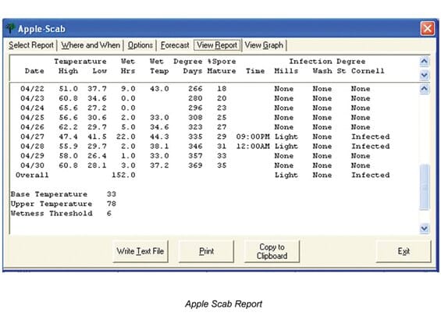Open the Select Report tab
The height and width of the screenshot is (330, 441).
point(31,45)
